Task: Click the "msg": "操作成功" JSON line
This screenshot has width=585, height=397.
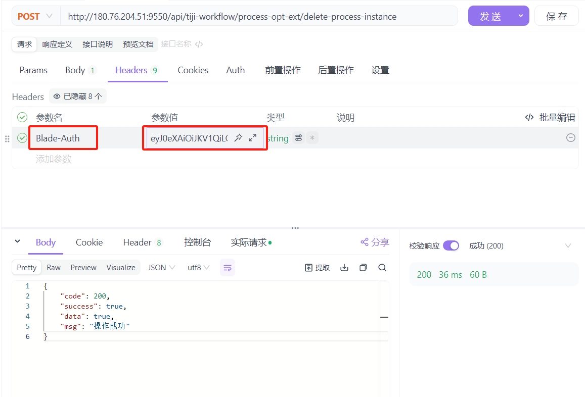Action: [x=95, y=326]
